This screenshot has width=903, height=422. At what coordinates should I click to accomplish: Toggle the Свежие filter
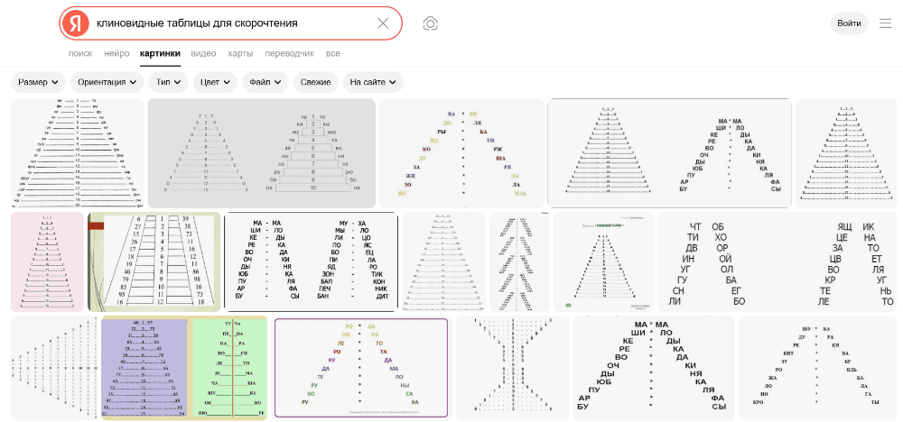click(315, 82)
